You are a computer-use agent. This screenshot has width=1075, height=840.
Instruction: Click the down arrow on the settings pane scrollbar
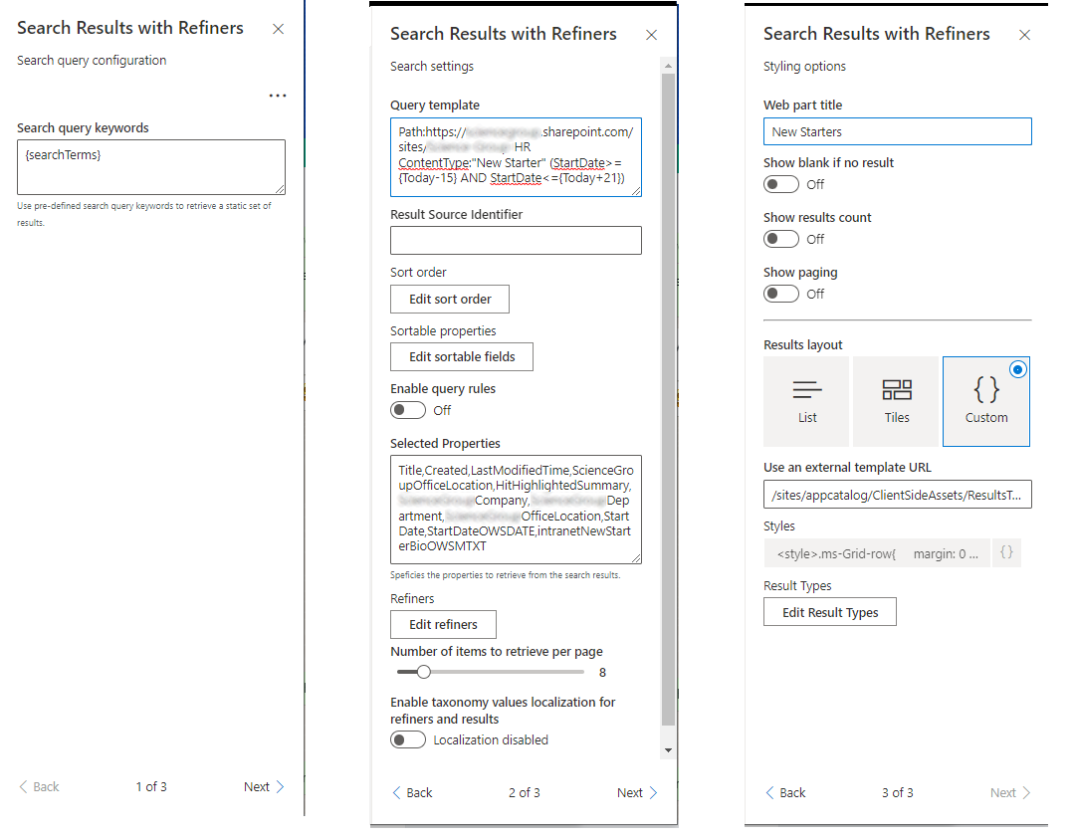coord(668,747)
